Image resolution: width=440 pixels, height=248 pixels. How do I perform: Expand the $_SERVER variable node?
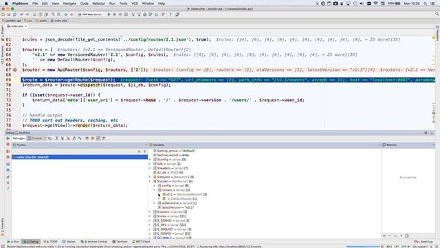pyautogui.click(x=150, y=234)
